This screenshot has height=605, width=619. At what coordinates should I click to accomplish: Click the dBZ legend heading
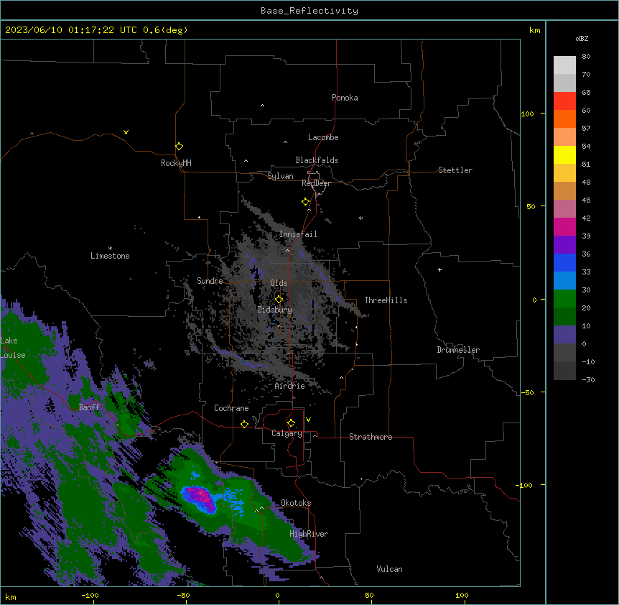pyautogui.click(x=582, y=38)
